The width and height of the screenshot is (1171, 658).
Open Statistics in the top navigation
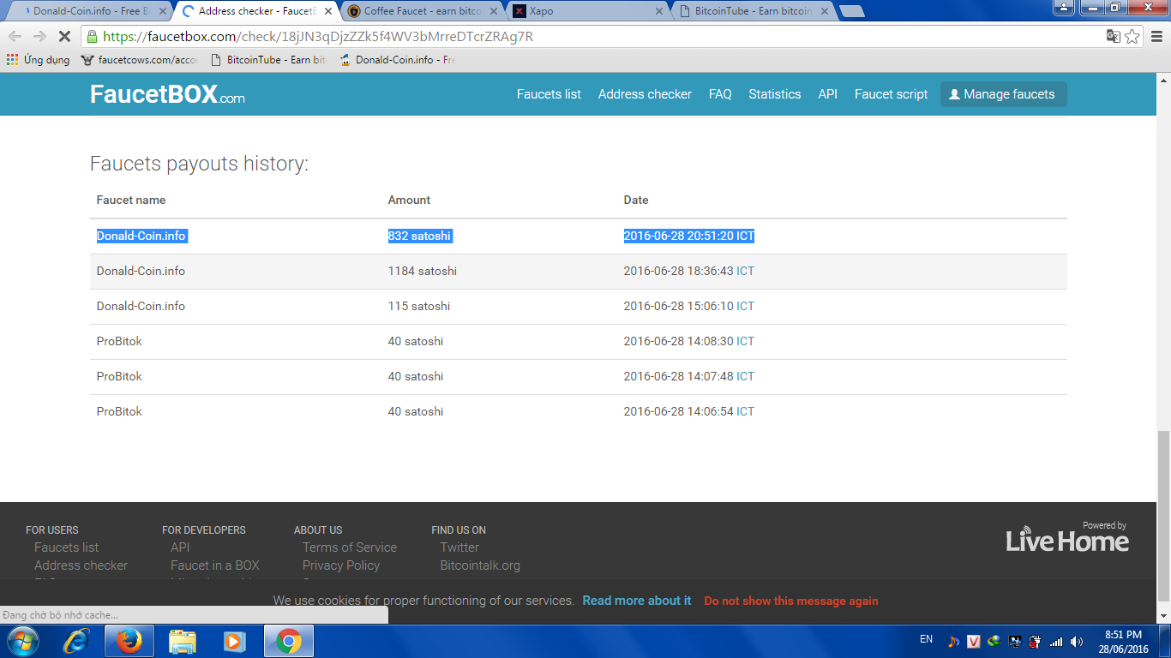(x=775, y=94)
